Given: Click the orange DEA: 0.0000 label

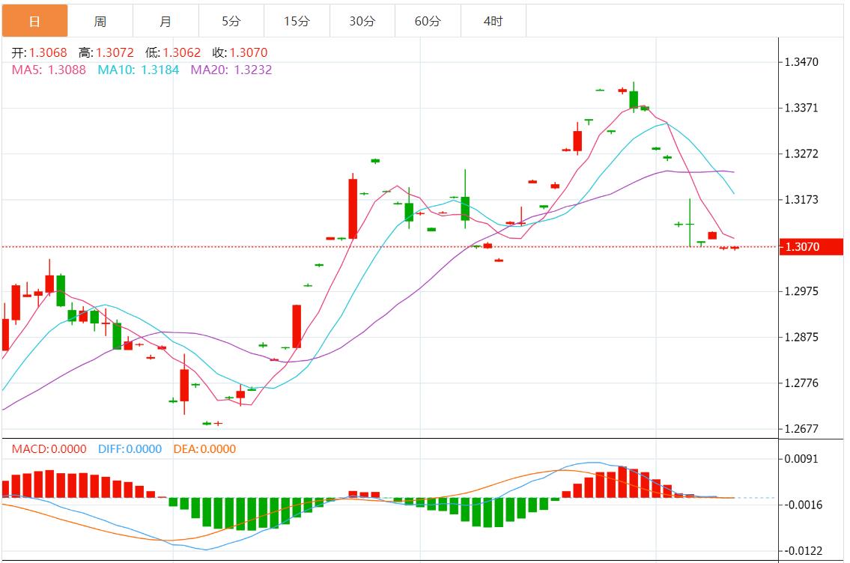Looking at the screenshot, I should click(204, 449).
